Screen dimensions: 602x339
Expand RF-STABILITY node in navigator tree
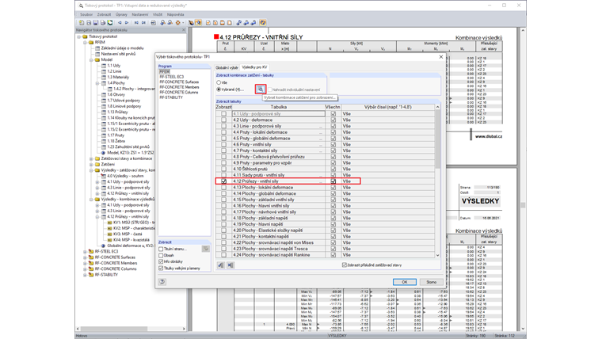tap(85, 275)
